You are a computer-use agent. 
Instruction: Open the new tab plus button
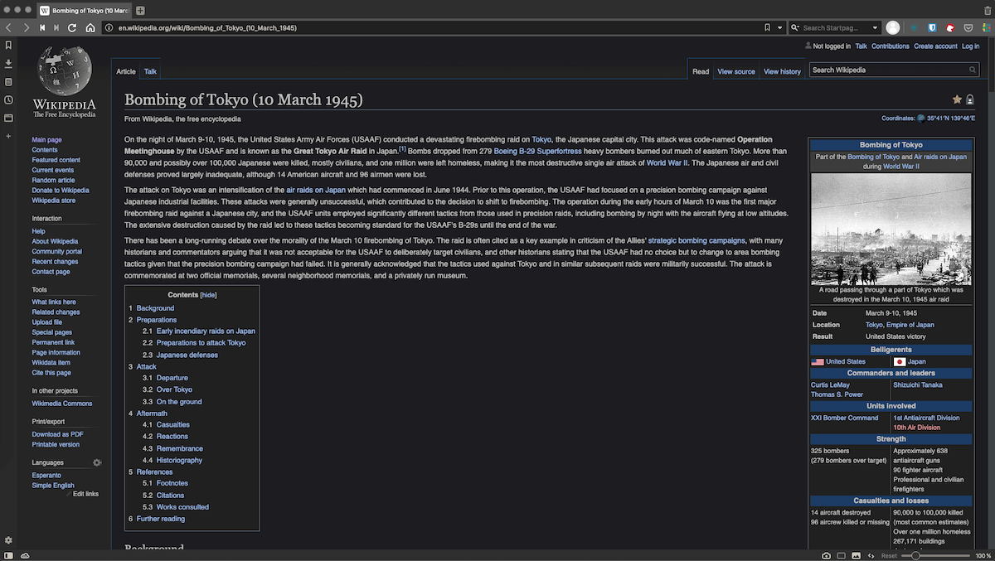[x=140, y=10]
